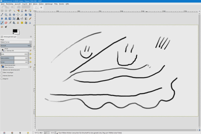
Task: Select the Eraser tool
Action: (6, 23)
